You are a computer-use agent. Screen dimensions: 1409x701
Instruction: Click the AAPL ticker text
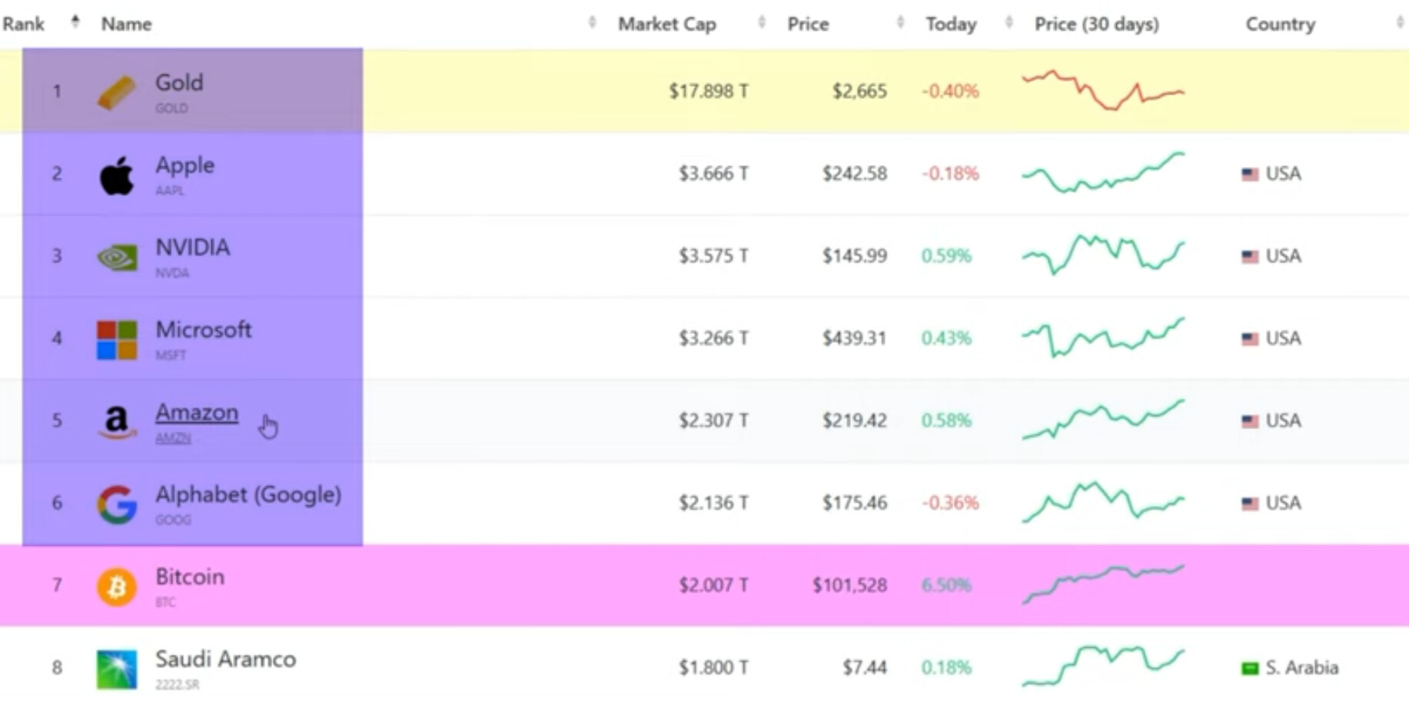(x=170, y=191)
